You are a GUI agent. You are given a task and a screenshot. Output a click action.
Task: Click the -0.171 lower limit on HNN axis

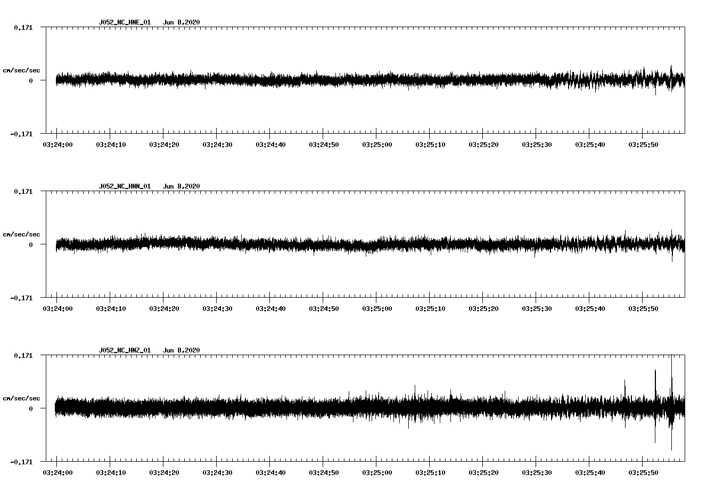tap(21, 298)
